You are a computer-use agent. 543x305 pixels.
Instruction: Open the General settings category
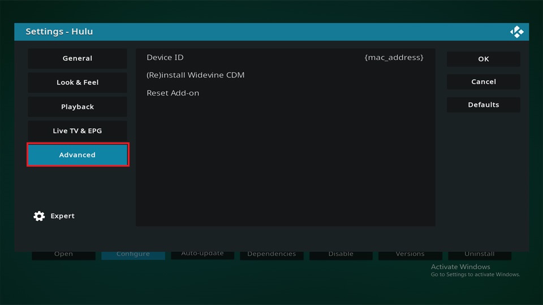pos(77,58)
